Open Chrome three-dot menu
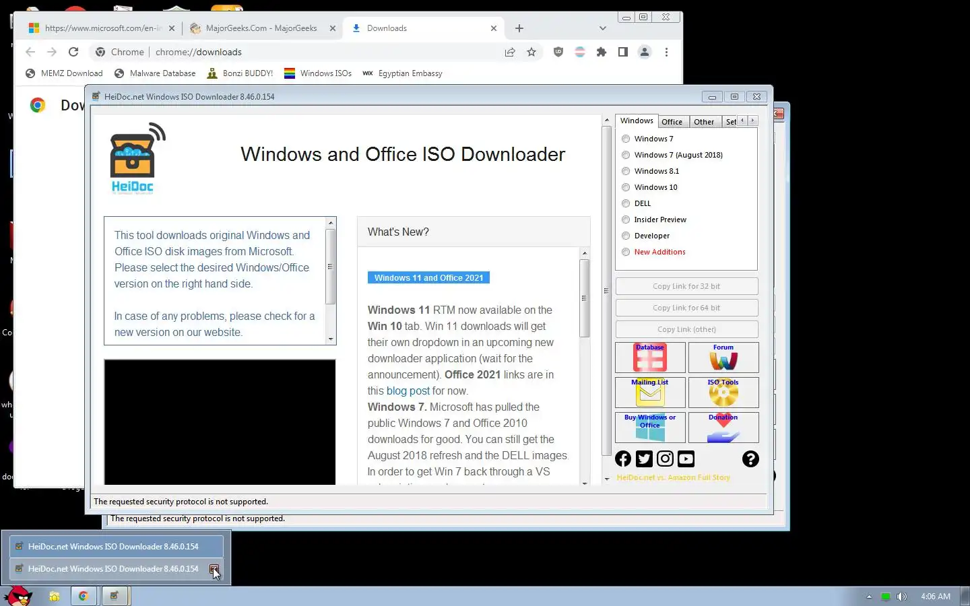Image resolution: width=970 pixels, height=606 pixels. click(666, 52)
